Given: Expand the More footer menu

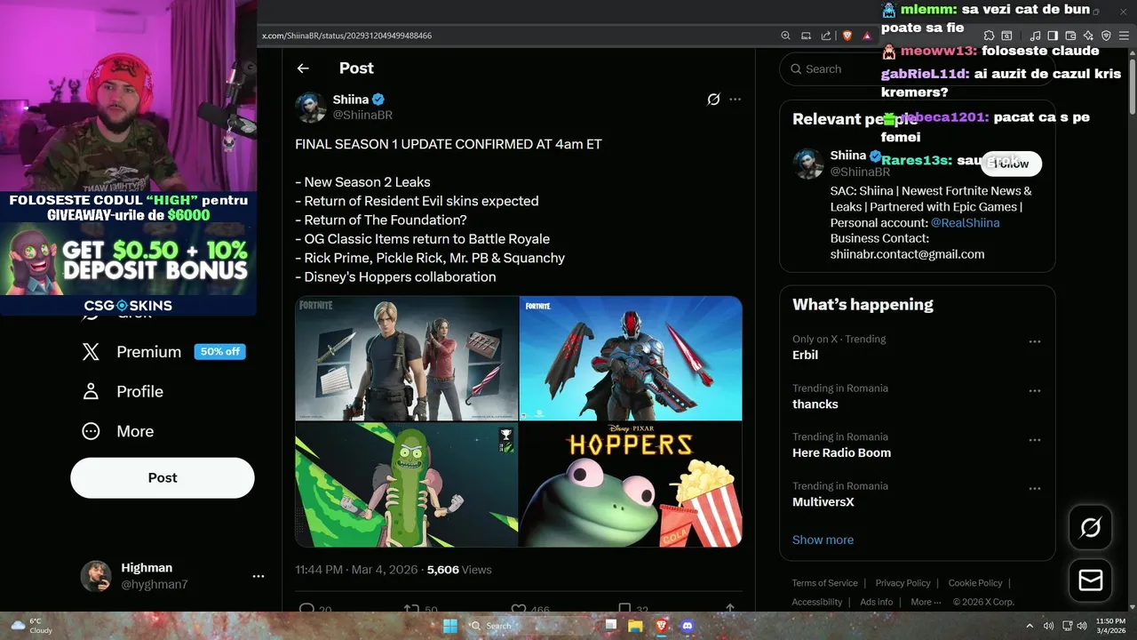Looking at the screenshot, I should point(926,602).
